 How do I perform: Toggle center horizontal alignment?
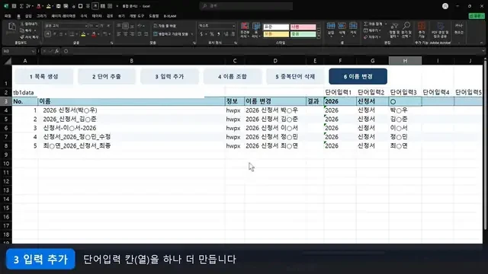(x=125, y=34)
